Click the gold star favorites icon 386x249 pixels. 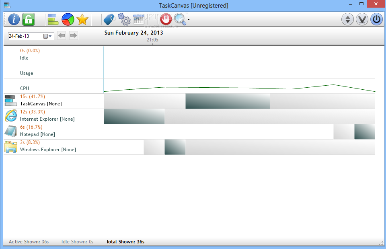tap(82, 19)
